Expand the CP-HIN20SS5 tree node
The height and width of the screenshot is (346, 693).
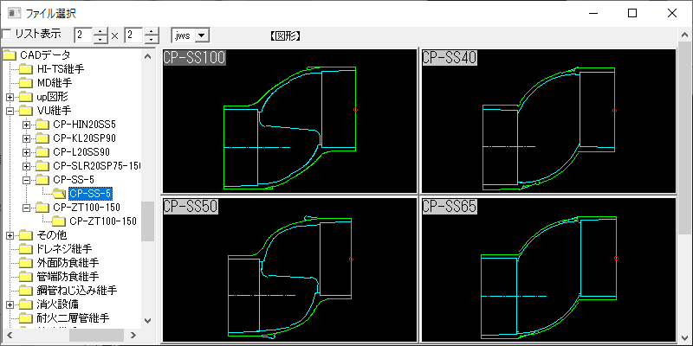(27, 125)
